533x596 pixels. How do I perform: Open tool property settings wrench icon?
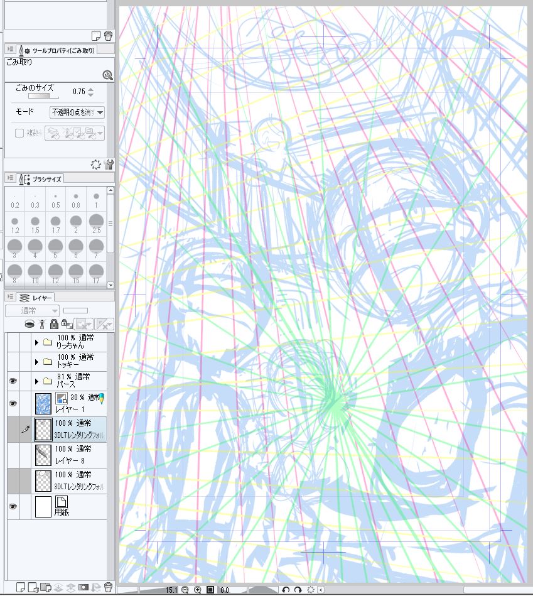pyautogui.click(x=109, y=165)
